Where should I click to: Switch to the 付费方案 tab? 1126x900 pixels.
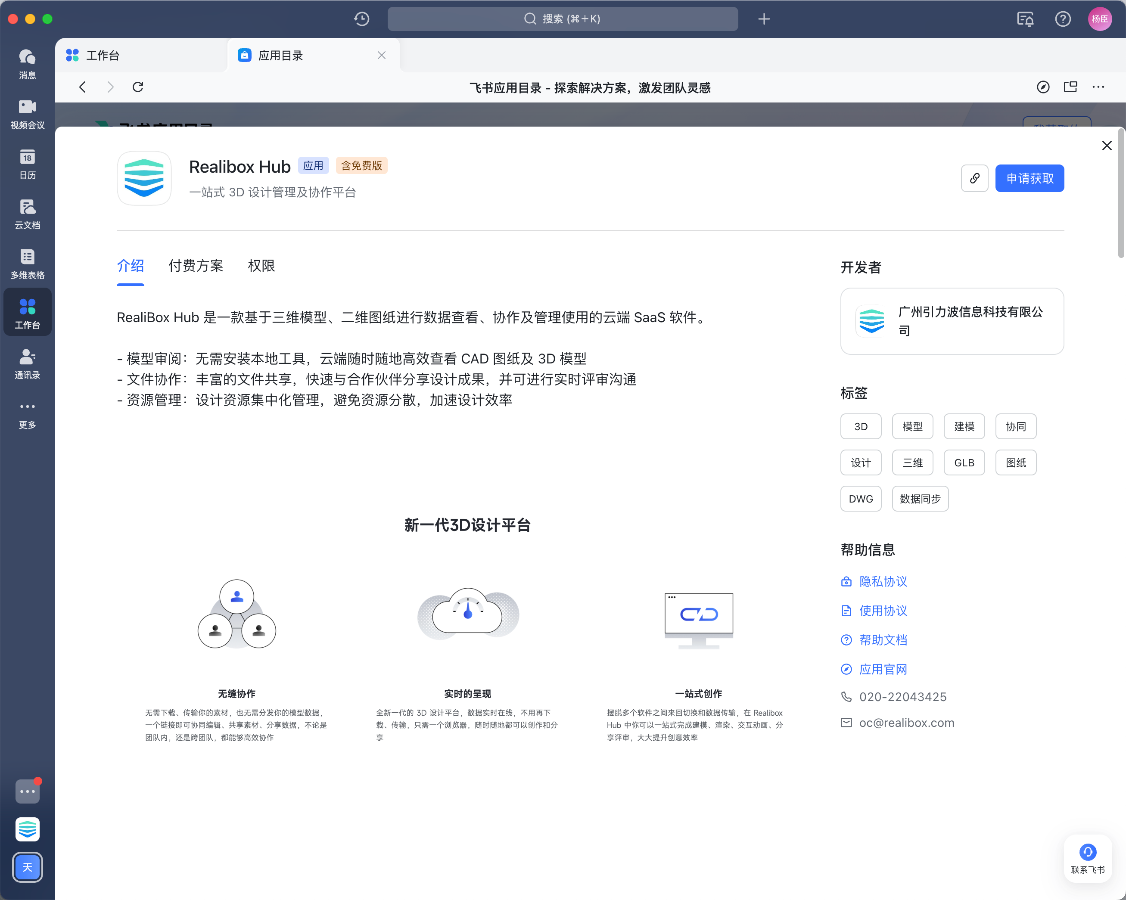(x=195, y=266)
